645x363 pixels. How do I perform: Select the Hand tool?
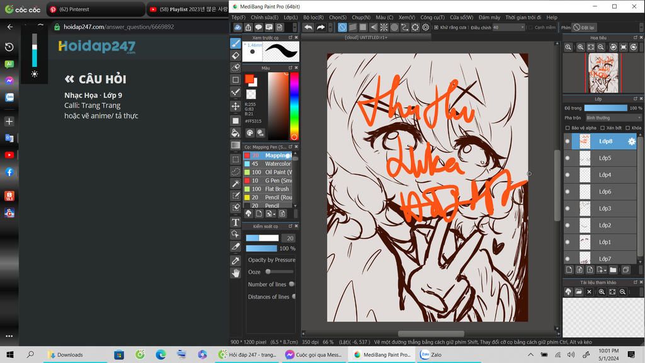point(236,273)
